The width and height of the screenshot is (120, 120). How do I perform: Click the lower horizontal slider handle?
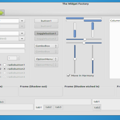point(84,43)
